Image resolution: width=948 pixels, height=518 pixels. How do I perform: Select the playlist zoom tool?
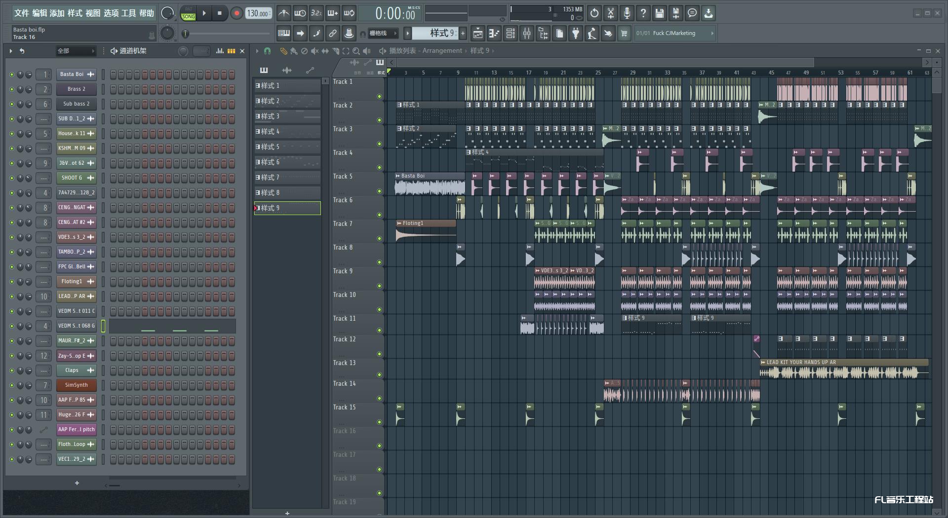pos(356,51)
